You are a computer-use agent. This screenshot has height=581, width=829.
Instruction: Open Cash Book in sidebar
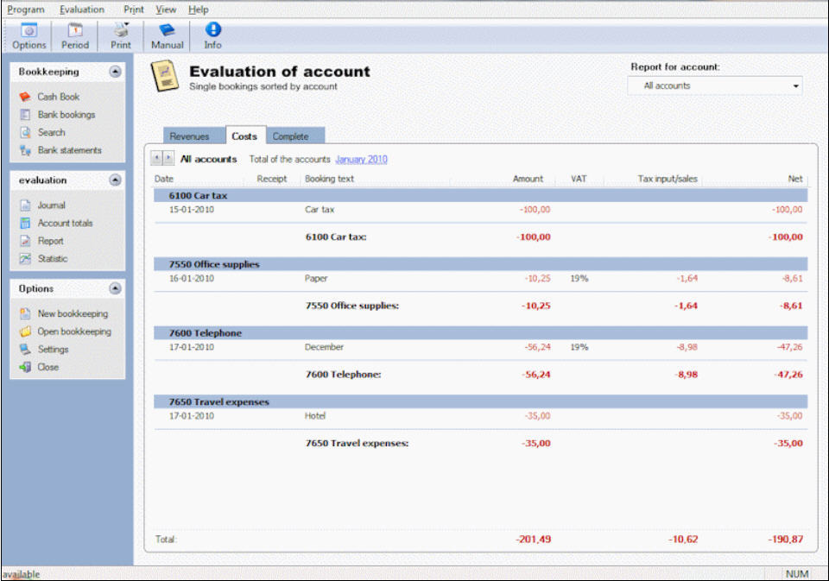pyautogui.click(x=58, y=97)
